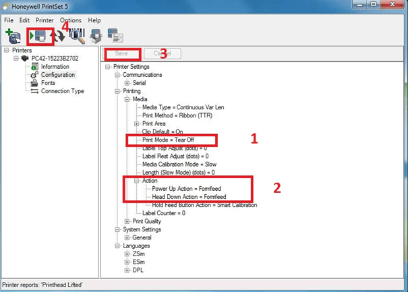Open the Edit menu
Screen dimensions: 408x292
pos(24,20)
